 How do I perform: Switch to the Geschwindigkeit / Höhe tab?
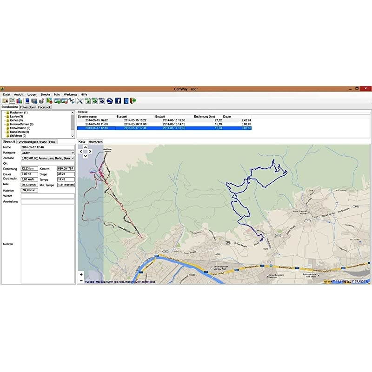32,142
